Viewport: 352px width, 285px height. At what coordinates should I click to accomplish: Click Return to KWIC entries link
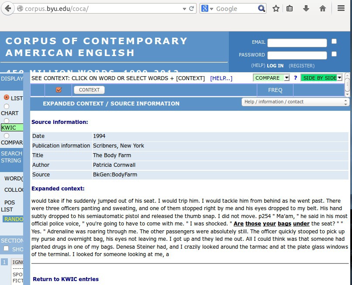coord(66,279)
